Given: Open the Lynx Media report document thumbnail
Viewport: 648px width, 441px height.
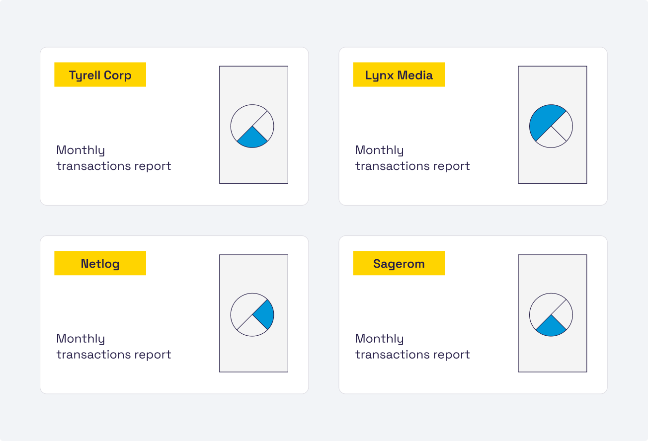Looking at the screenshot, I should click(x=552, y=84).
